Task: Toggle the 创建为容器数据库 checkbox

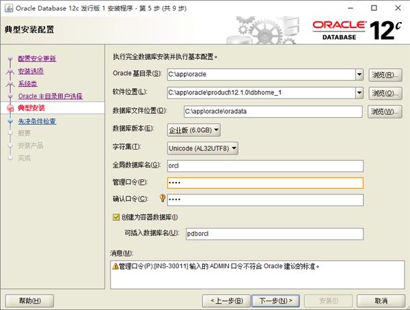Action: pos(115,218)
